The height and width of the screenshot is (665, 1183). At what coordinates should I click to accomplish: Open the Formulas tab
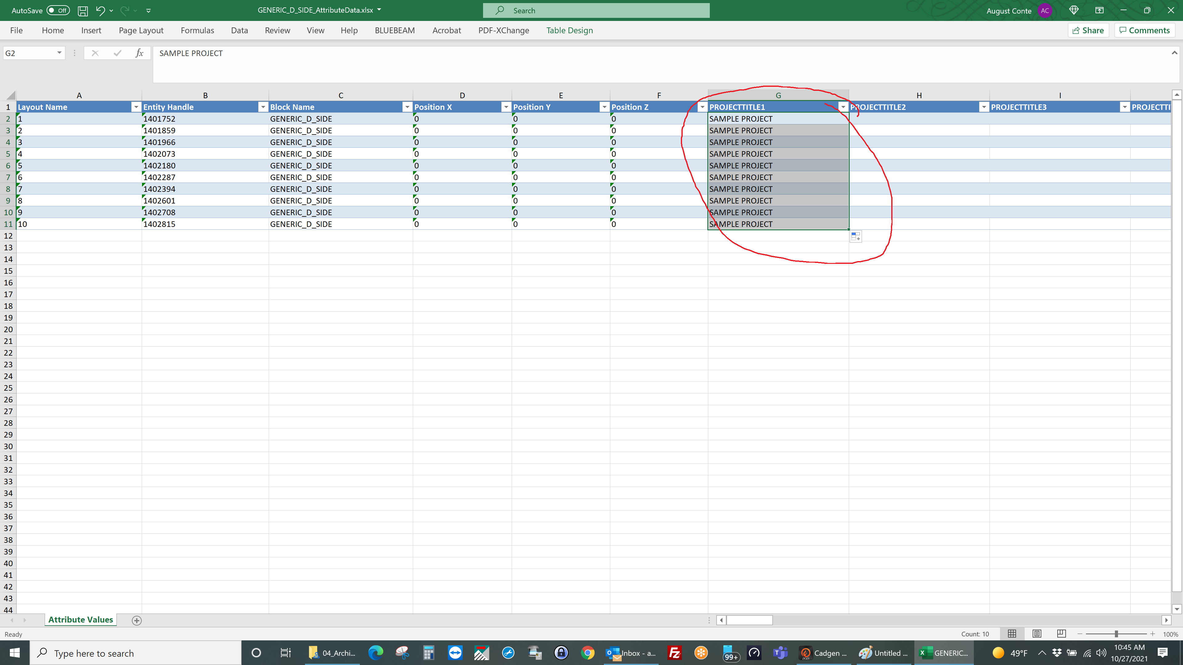(197, 30)
